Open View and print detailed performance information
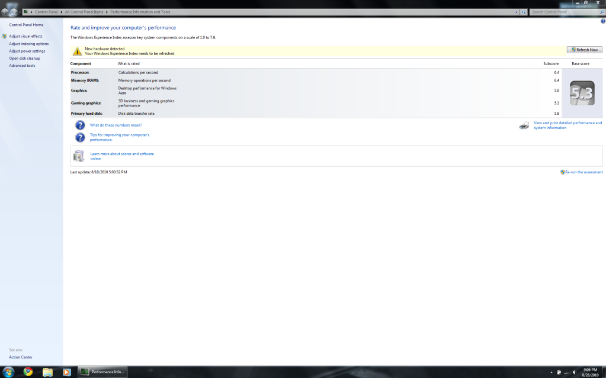This screenshot has height=378, width=606. (x=567, y=125)
